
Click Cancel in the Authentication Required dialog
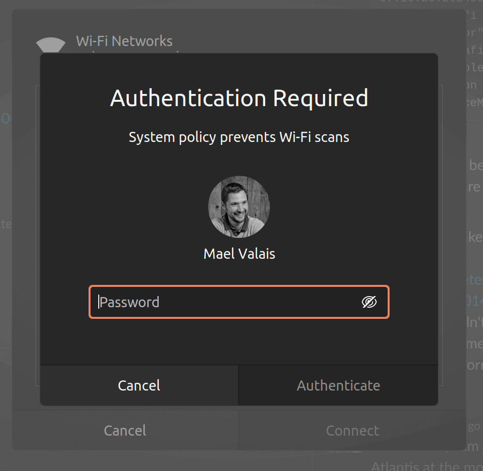coord(138,385)
